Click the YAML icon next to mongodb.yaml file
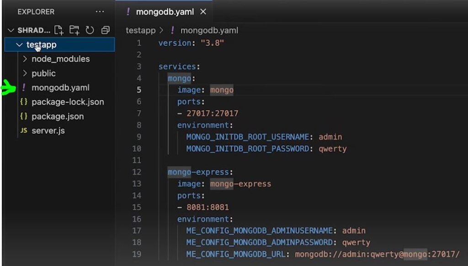This screenshot has height=266, width=468. tap(24, 87)
